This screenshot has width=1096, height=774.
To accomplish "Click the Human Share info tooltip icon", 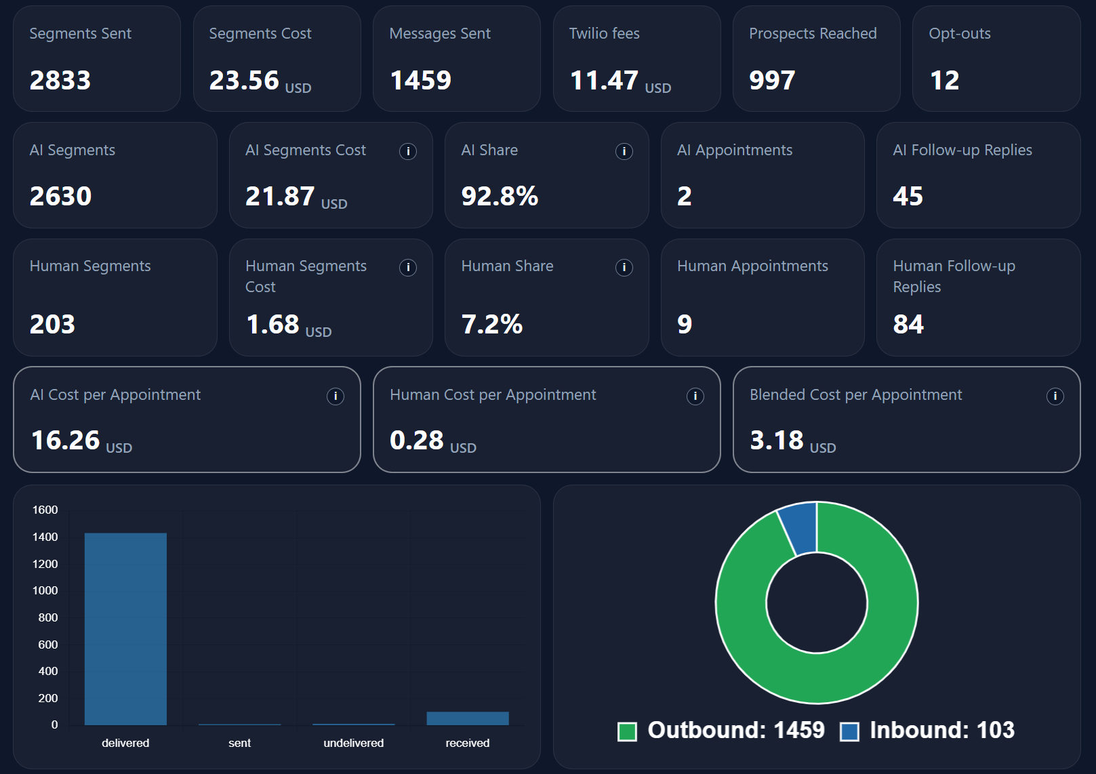I will coord(624,268).
